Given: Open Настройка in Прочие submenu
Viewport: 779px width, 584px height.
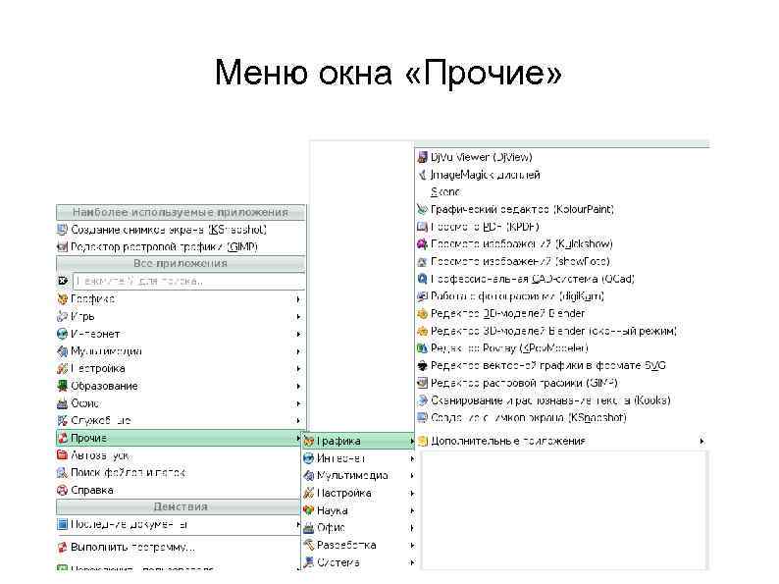Looking at the screenshot, I should [358, 494].
